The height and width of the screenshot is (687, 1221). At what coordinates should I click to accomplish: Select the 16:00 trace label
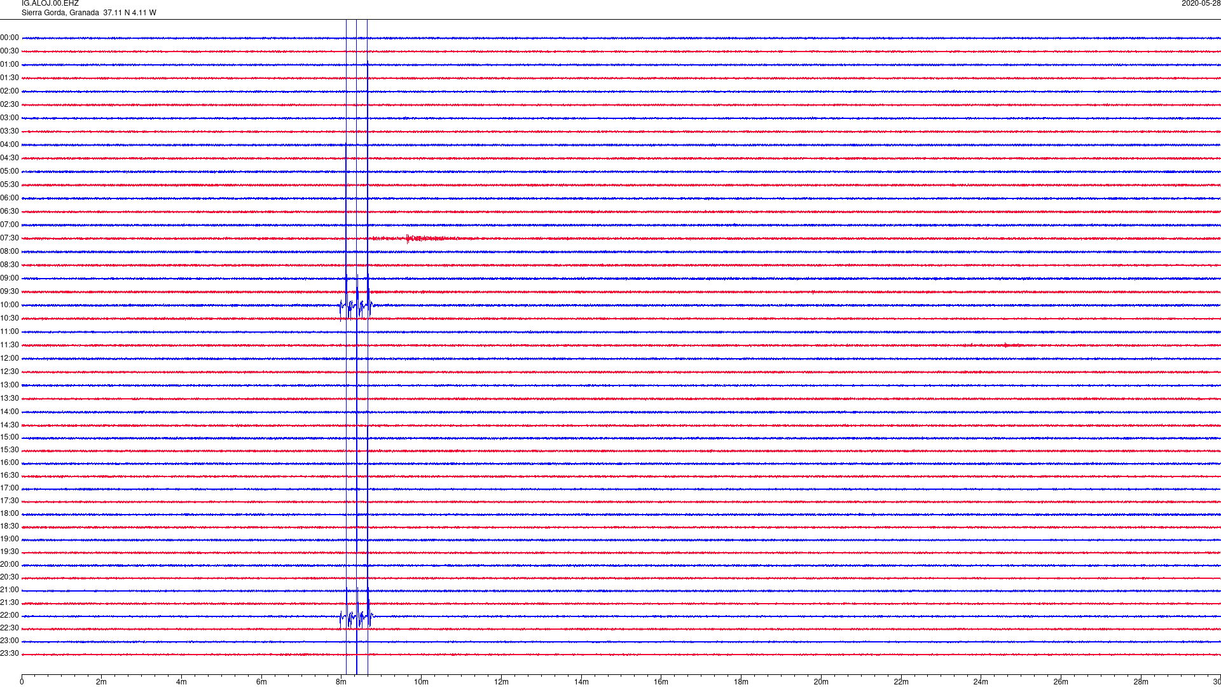tap(10, 463)
